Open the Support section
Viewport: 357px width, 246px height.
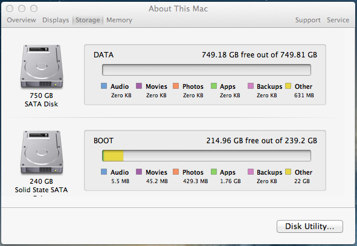(x=308, y=20)
